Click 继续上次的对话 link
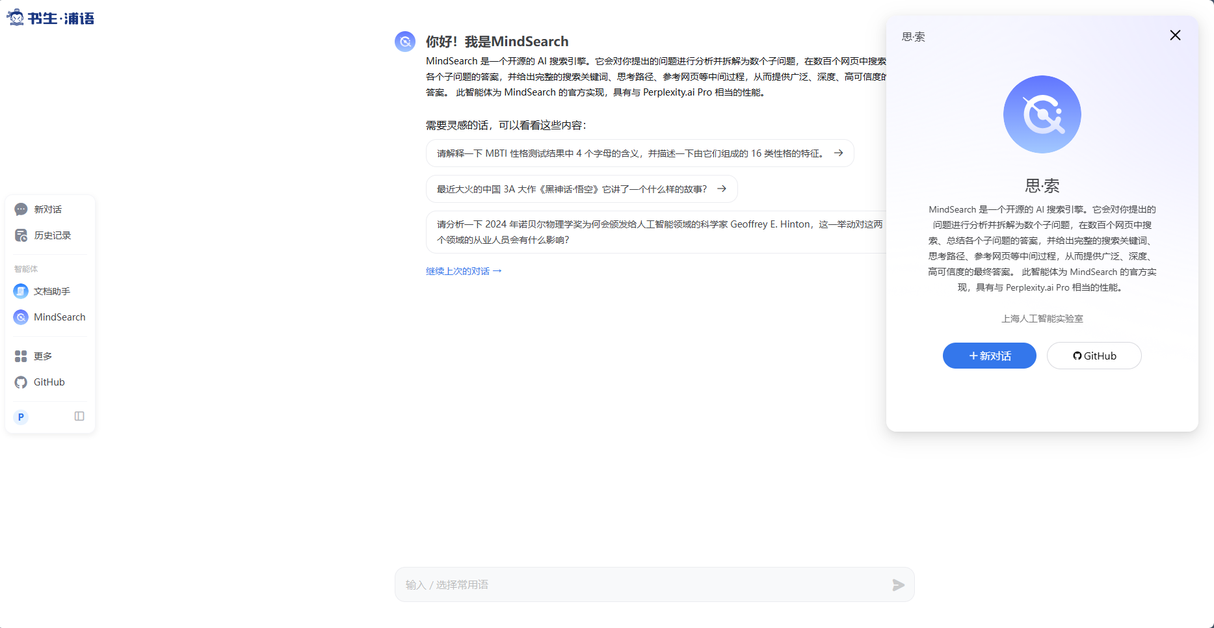 coord(464,271)
